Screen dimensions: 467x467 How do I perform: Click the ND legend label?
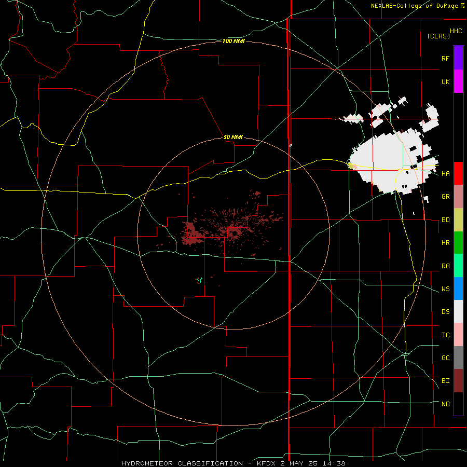tap(445, 404)
